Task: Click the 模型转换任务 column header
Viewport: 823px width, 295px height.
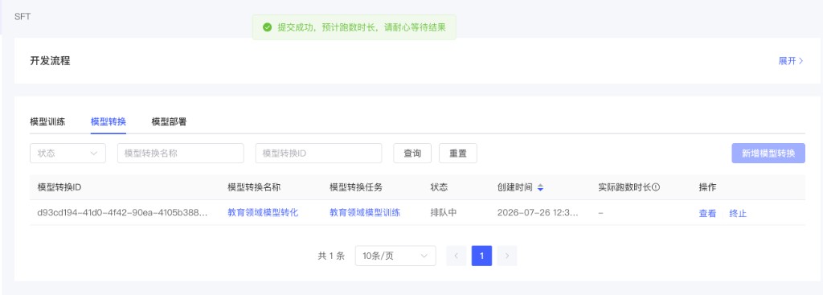Action: (356, 187)
